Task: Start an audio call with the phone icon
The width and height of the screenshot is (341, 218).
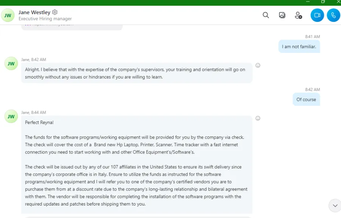Action: click(x=333, y=15)
